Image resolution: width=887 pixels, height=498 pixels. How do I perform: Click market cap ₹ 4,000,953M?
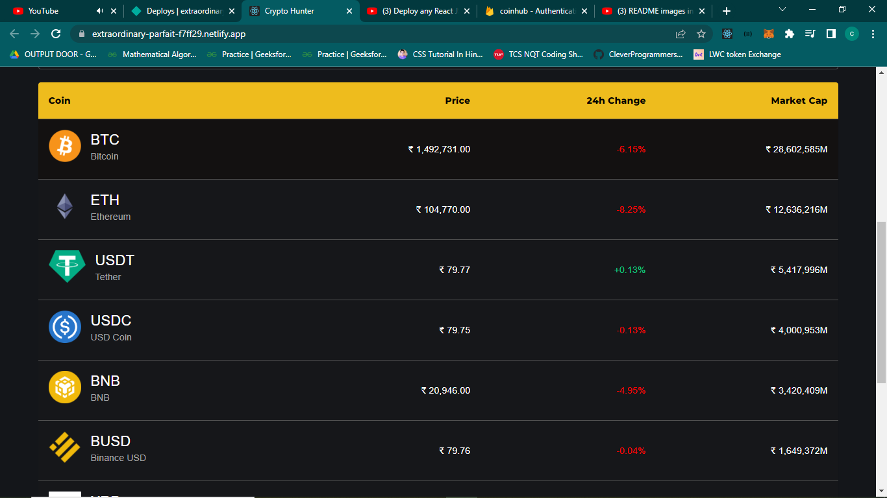coord(799,330)
